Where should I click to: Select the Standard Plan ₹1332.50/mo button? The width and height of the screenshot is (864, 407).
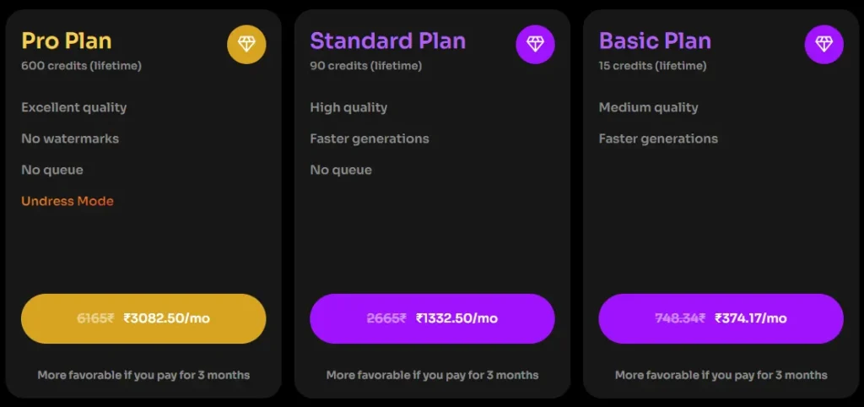[x=432, y=318]
